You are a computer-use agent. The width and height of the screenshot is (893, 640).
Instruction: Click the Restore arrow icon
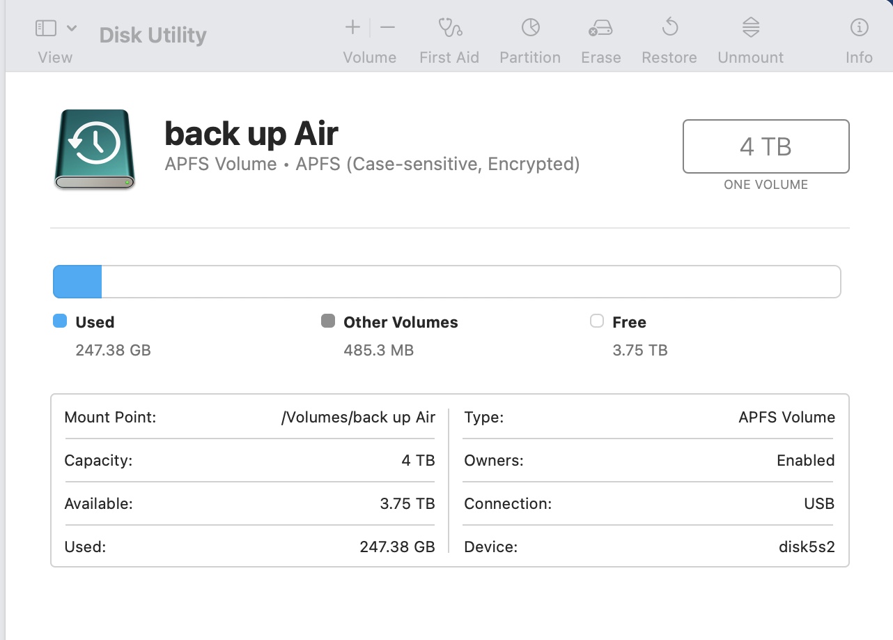pos(669,28)
